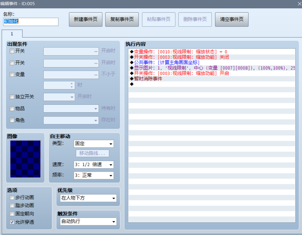Select 变量操作 视线限制:缩放状态 = 0 command
Image resolution: width=302 pixels, height=235 pixels.
pyautogui.click(x=212, y=52)
